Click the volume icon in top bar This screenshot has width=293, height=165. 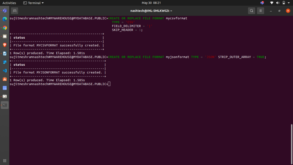point(278,3)
